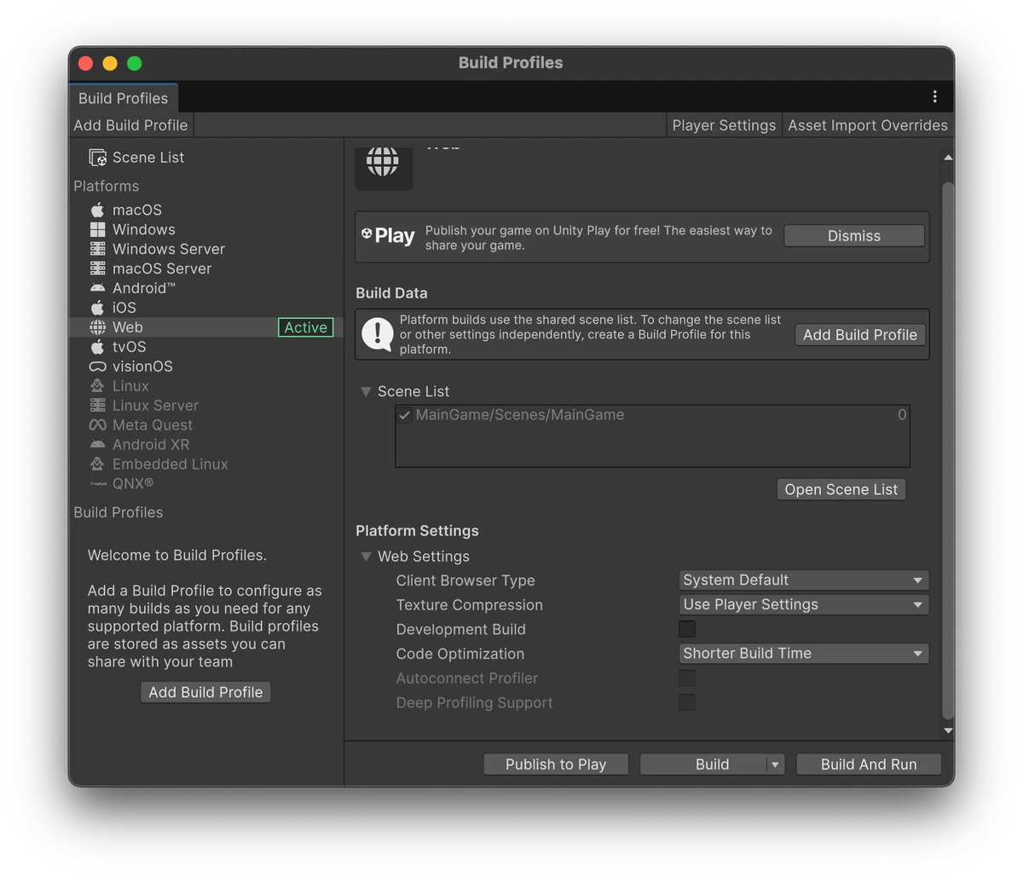
Task: Click the Scene List icon in sidebar
Action: [98, 158]
